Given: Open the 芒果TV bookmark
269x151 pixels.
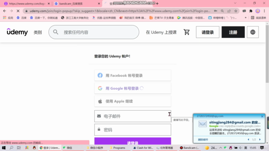Looking at the screenshot, I should pos(161,18).
